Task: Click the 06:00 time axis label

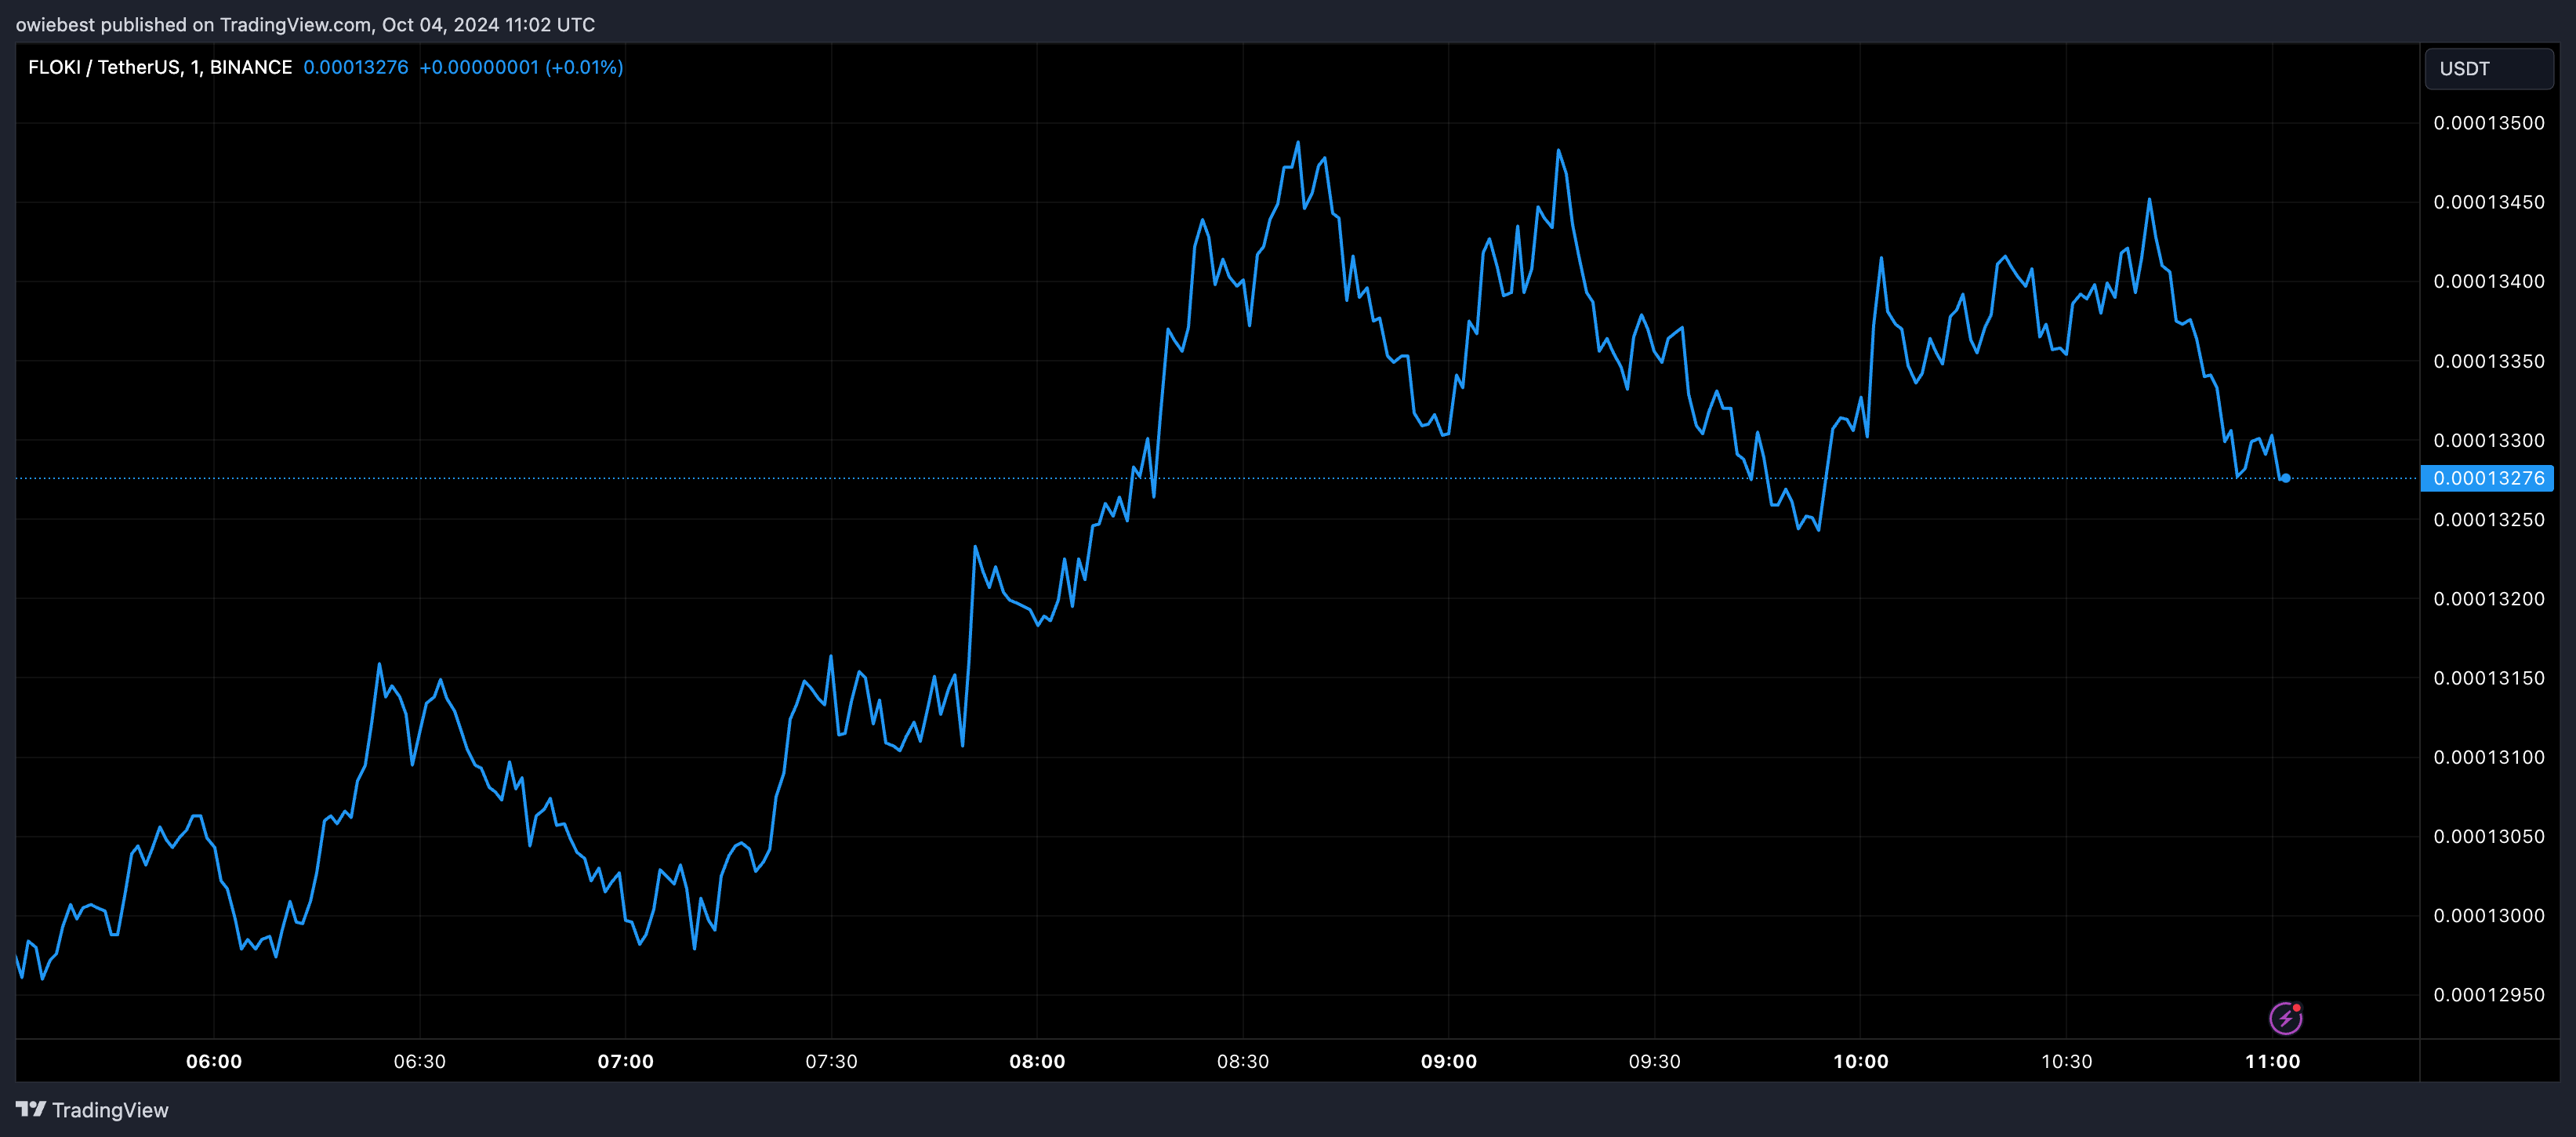Action: [214, 1061]
